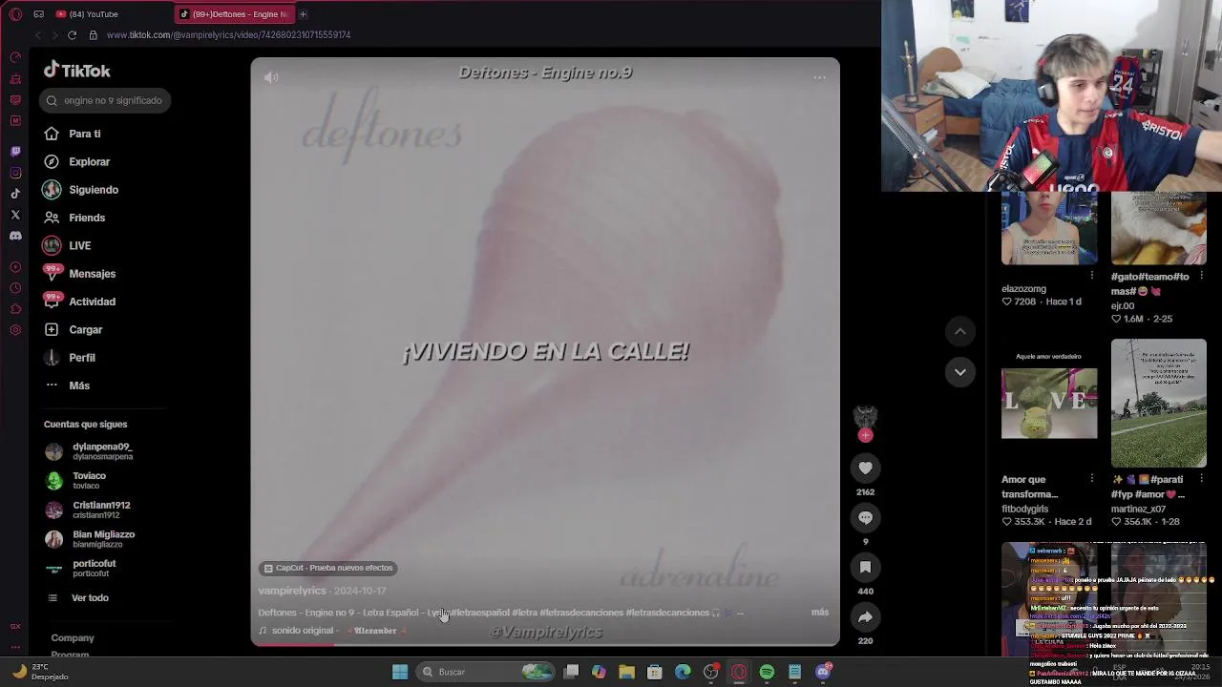Viewport: 1222px width, 687px height.
Task: Open comments on the Deftones video
Action: click(x=865, y=517)
